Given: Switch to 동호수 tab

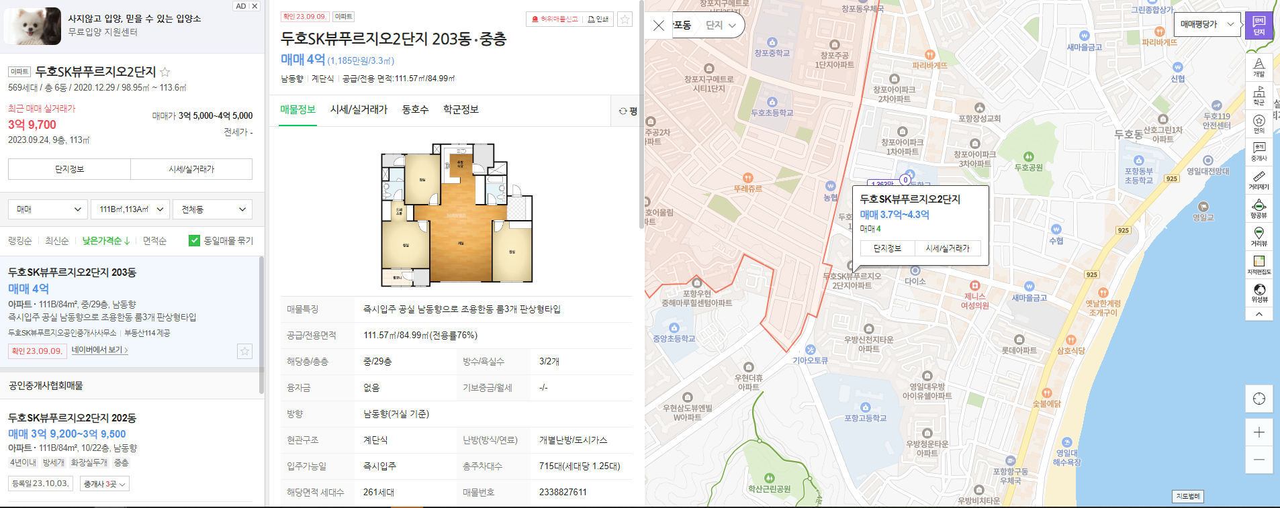Looking at the screenshot, I should (x=415, y=109).
